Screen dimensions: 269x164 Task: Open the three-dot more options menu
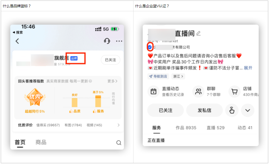pyautogui.click(x=119, y=41)
